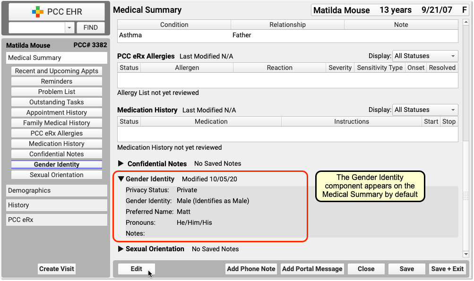Jump to Medication History sidebar anchor
The height and width of the screenshot is (281, 474).
(57, 144)
